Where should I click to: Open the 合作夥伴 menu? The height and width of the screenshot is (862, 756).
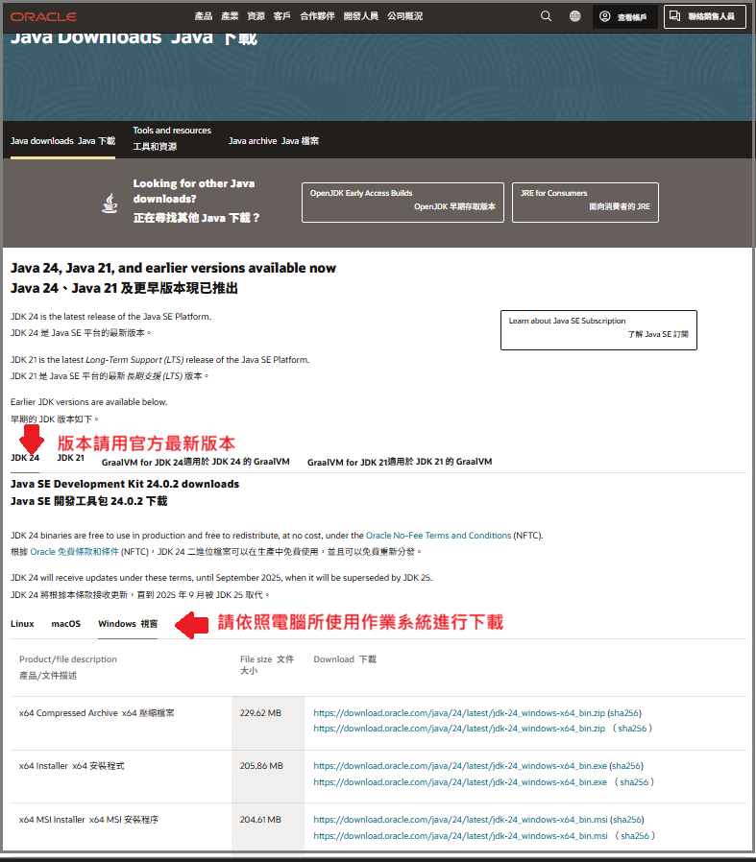pyautogui.click(x=317, y=16)
